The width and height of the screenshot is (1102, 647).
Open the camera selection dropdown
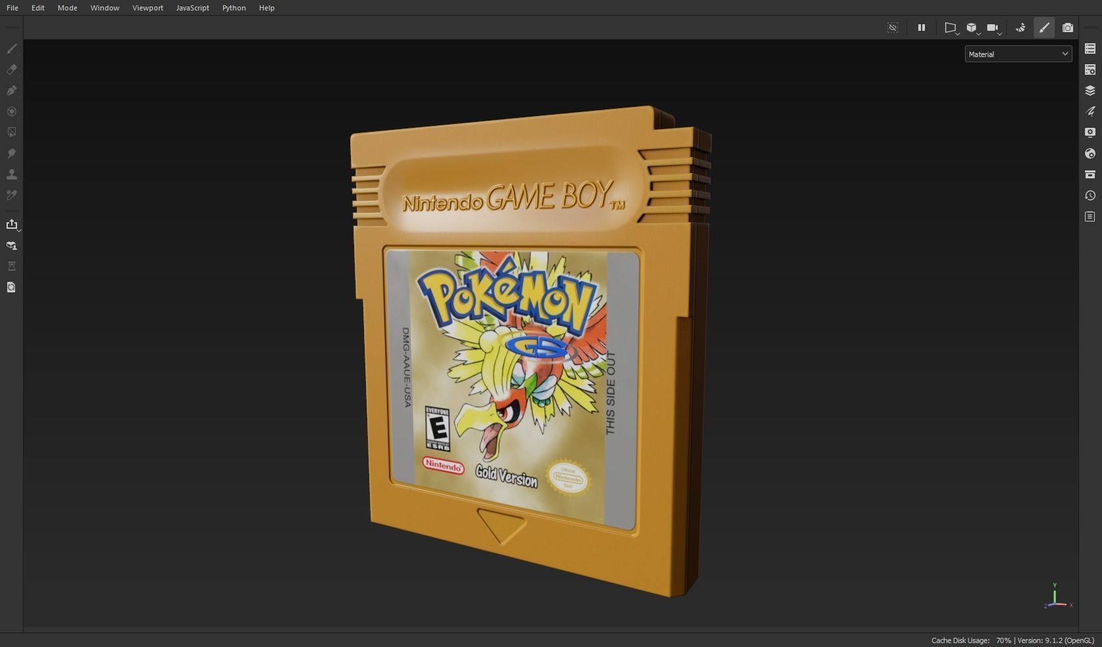click(x=994, y=28)
